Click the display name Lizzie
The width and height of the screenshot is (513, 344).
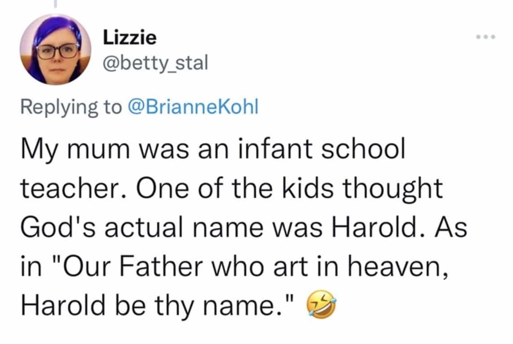pyautogui.click(x=130, y=37)
